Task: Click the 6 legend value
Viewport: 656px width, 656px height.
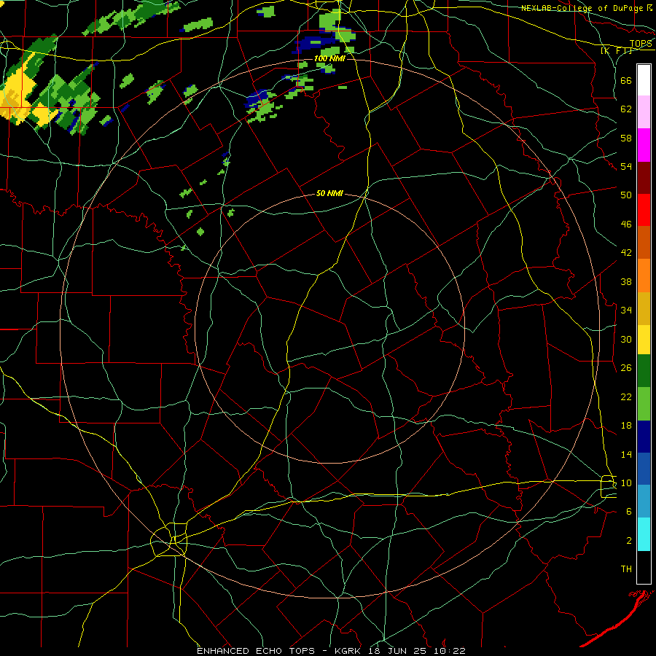Action: tap(629, 512)
